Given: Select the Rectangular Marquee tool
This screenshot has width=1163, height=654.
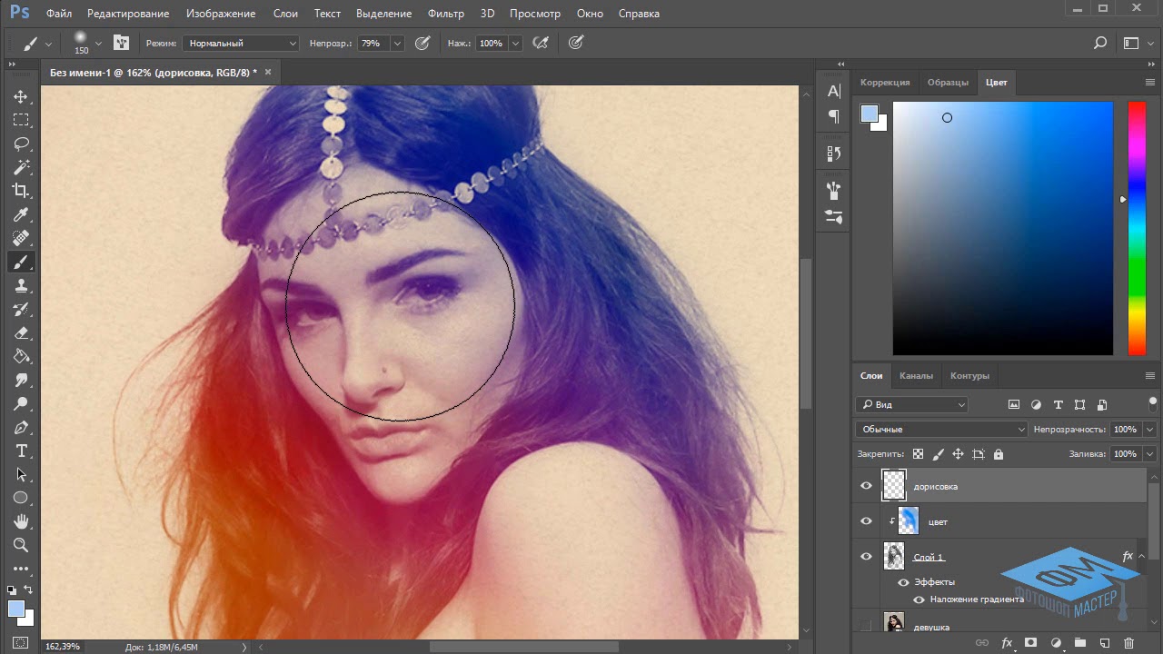Looking at the screenshot, I should tap(21, 120).
